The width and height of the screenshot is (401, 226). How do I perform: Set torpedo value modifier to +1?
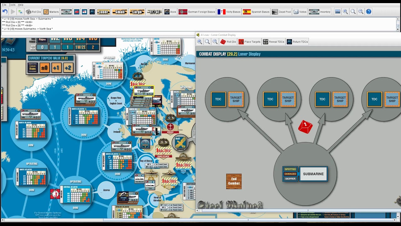pyautogui.click(x=56, y=67)
